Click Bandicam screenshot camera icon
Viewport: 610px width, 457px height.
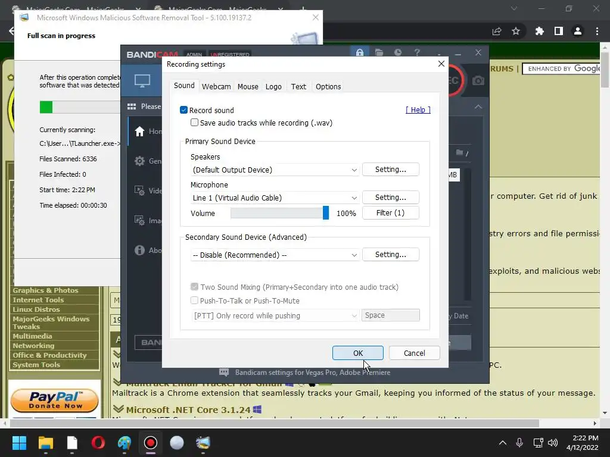478,80
